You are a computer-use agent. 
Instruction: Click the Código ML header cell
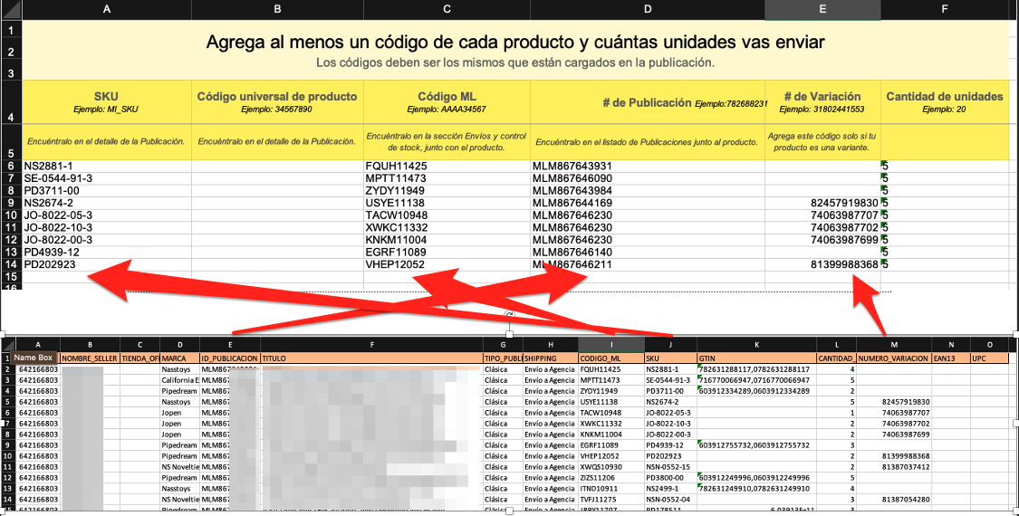tap(447, 102)
